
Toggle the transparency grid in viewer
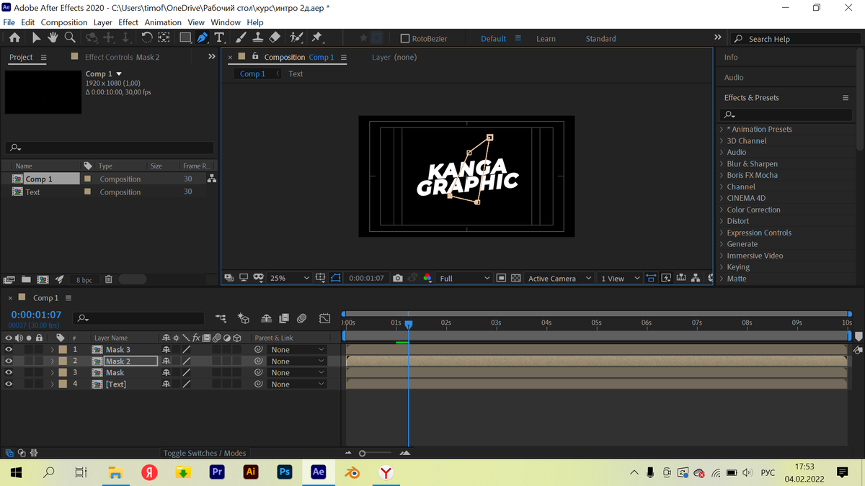click(515, 278)
